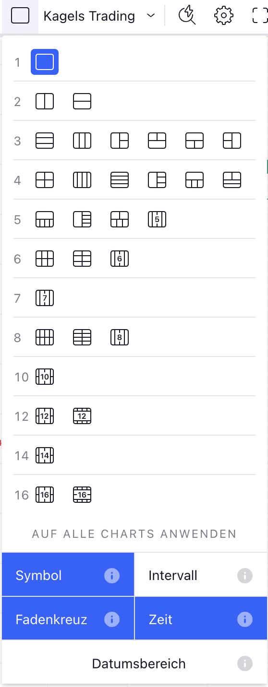The width and height of the screenshot is (268, 687).
Task: Open the Kagels Trading layout dropdown
Action: [x=99, y=16]
